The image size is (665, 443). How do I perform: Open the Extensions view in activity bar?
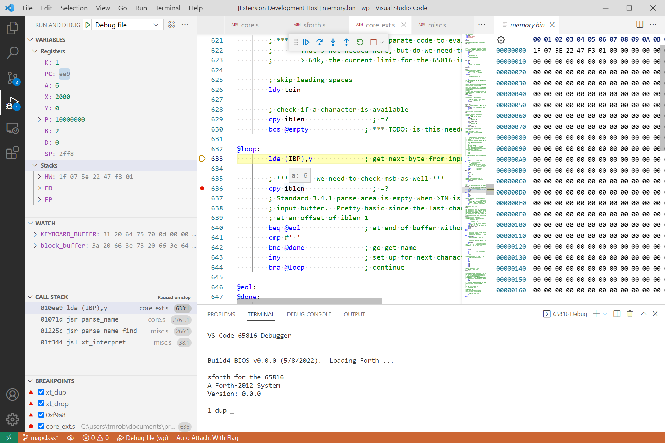(12, 153)
